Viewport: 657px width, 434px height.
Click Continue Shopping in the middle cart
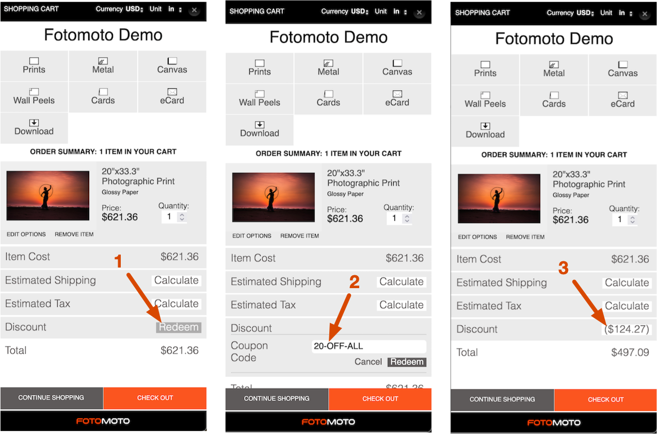277,399
